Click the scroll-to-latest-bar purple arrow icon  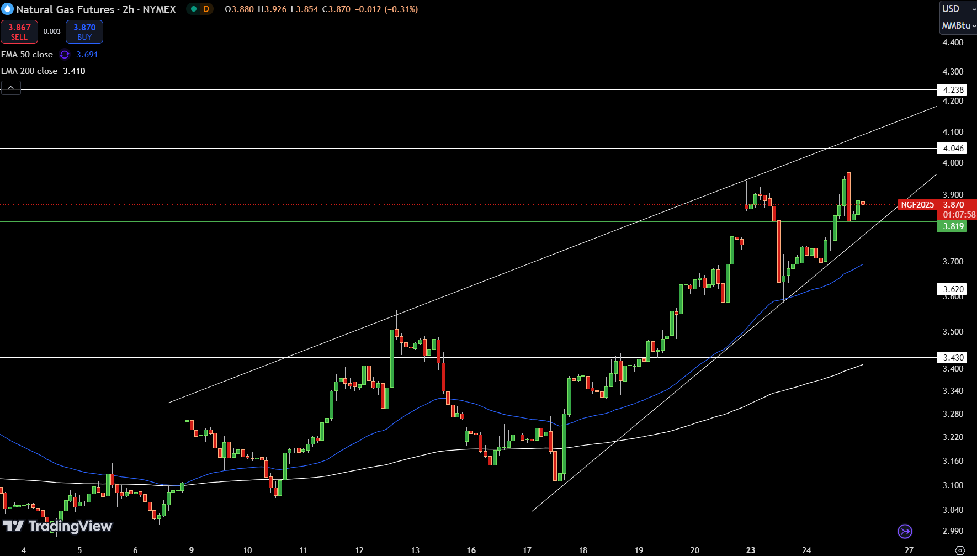[x=905, y=531]
